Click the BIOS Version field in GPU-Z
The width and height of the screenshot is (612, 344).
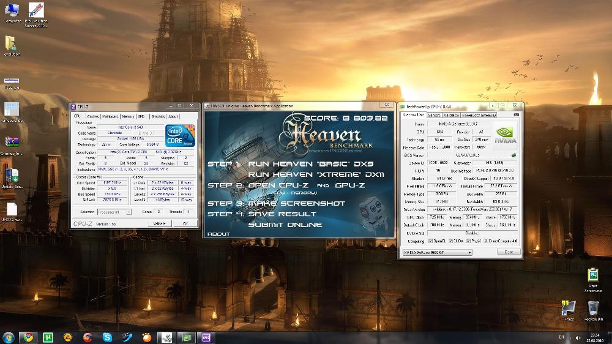pyautogui.click(x=468, y=155)
